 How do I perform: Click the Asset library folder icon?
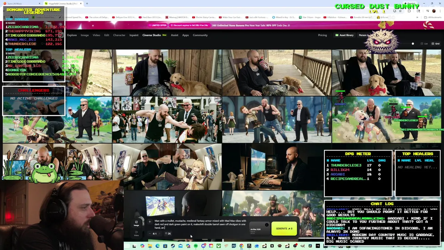pos(337,35)
